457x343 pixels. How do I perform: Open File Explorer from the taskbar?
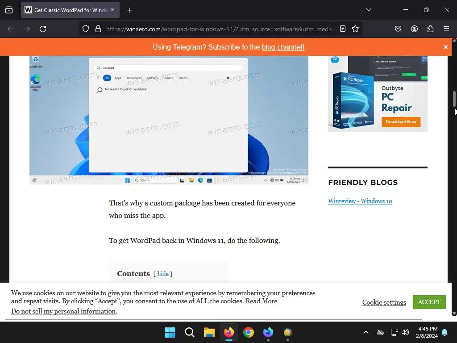[x=209, y=332]
